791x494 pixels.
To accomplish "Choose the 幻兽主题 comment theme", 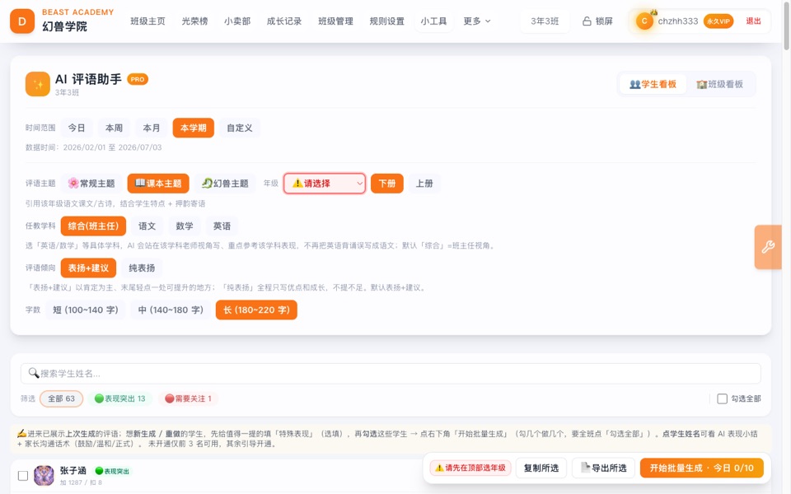I will (225, 184).
